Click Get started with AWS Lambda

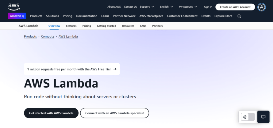[x=51, y=113]
